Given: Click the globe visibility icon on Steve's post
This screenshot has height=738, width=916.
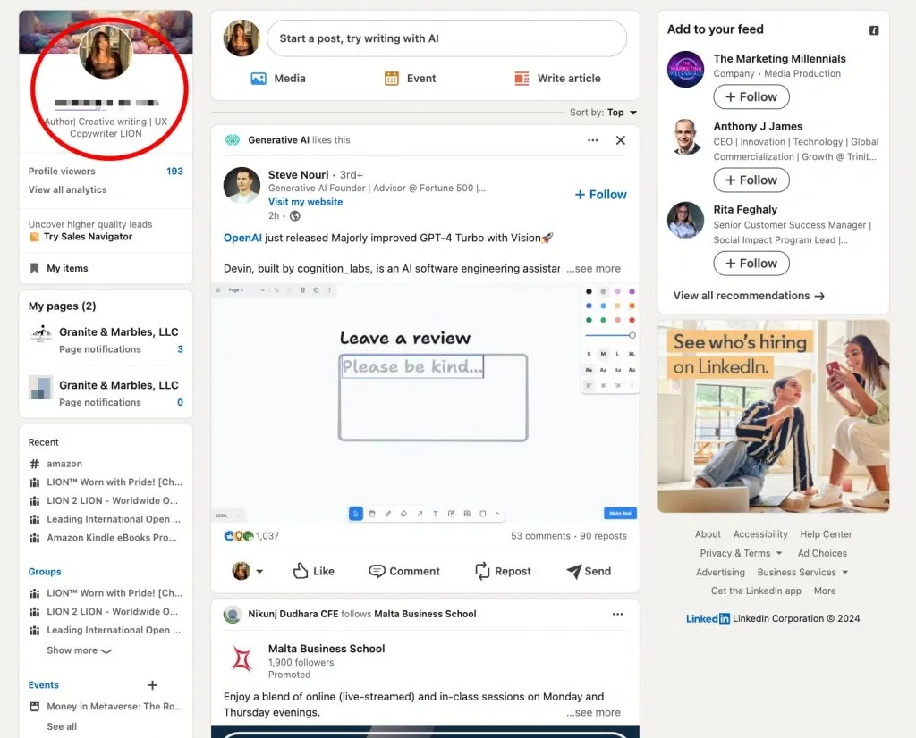Looking at the screenshot, I should point(295,216).
